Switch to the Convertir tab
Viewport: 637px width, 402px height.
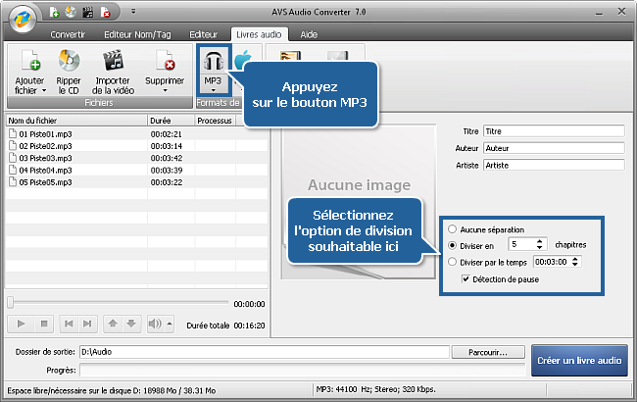point(67,33)
